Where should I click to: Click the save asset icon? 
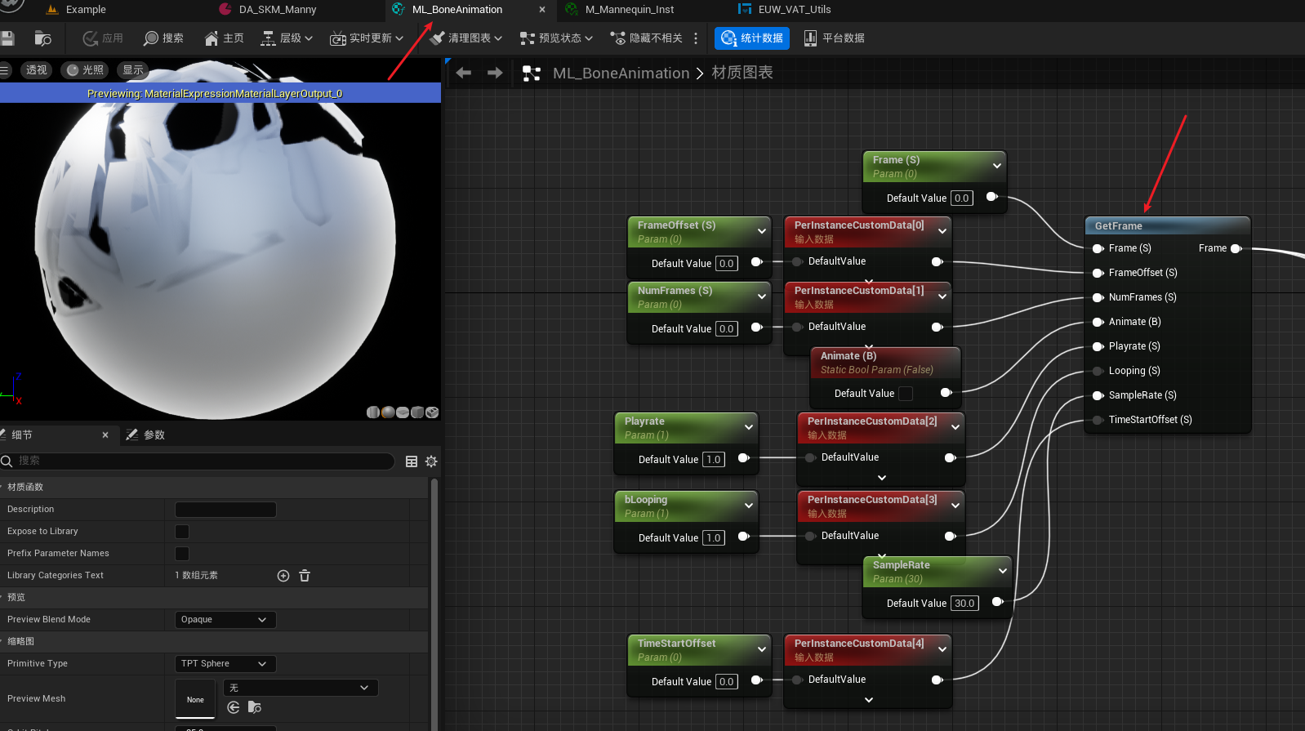click(x=7, y=38)
